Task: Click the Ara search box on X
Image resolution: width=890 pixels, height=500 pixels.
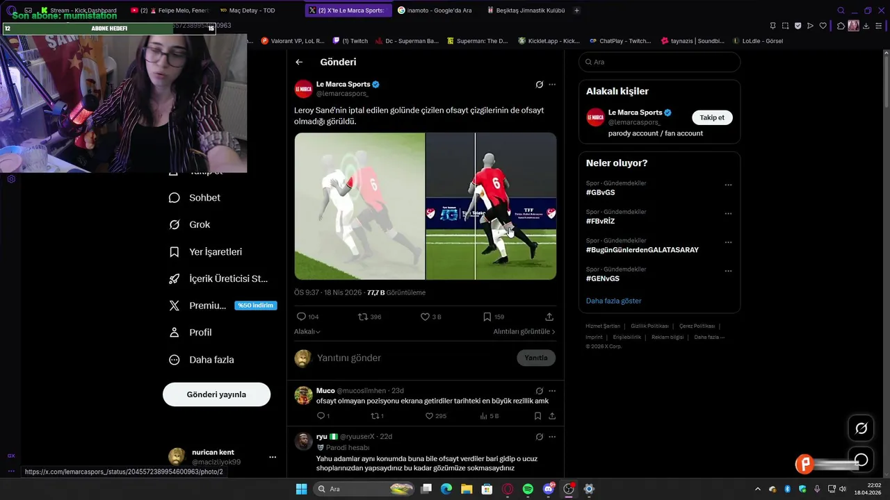Action: [659, 62]
